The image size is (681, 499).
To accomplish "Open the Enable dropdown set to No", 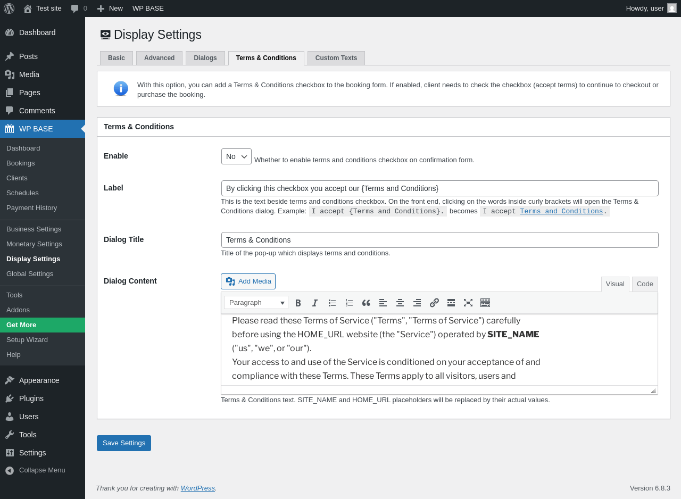I will coord(236,156).
